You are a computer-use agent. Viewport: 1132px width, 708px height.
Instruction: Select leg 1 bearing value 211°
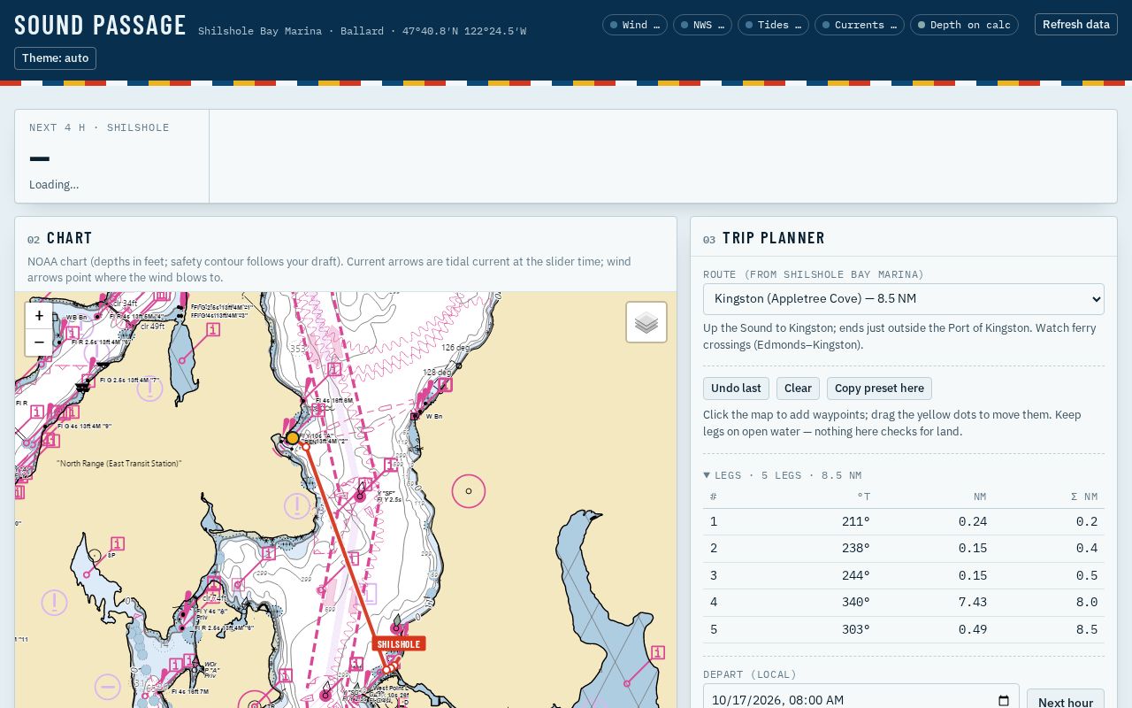855,522
